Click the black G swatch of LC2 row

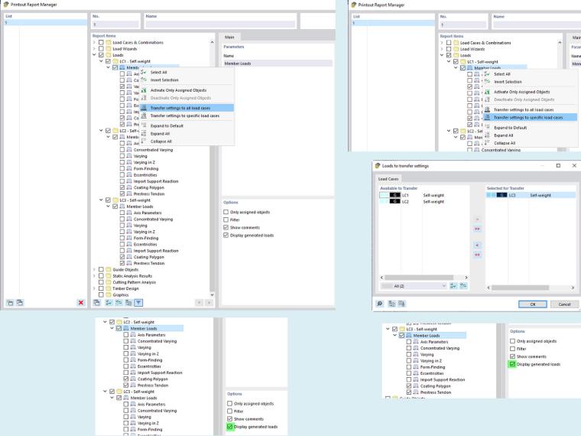click(x=395, y=201)
